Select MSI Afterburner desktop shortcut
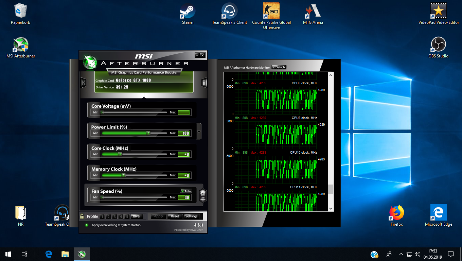This screenshot has width=462, height=261. tap(21, 48)
